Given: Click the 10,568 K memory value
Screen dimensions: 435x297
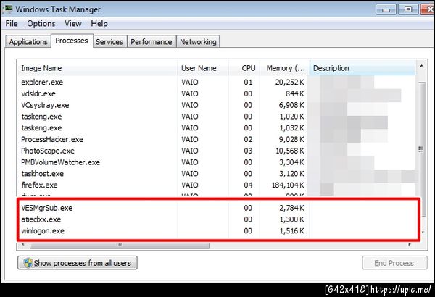Looking at the screenshot, I should tap(289, 151).
